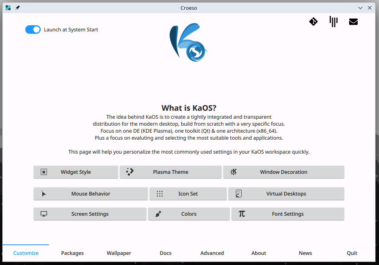Open Font Settings
The width and height of the screenshot is (379, 265).
pyautogui.click(x=287, y=214)
